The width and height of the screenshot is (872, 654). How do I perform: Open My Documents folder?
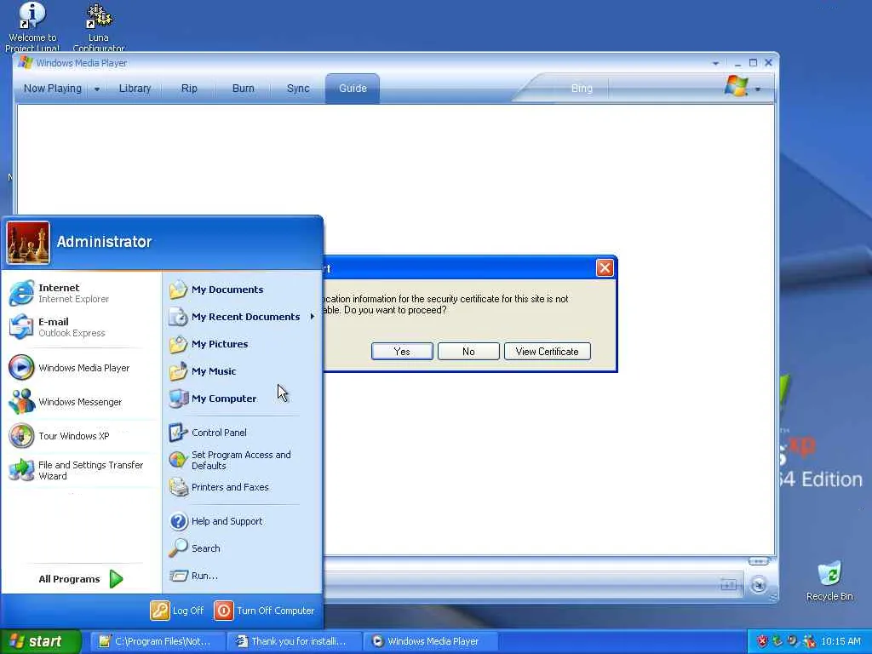242,290
